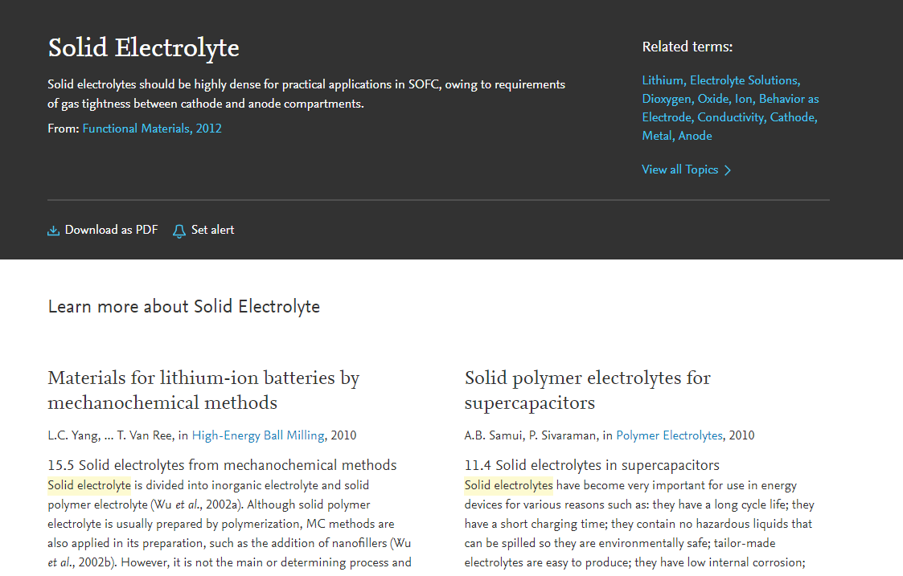The width and height of the screenshot is (903, 576).
Task: Open the Functional Materials, 2012 source link
Action: [x=152, y=129]
